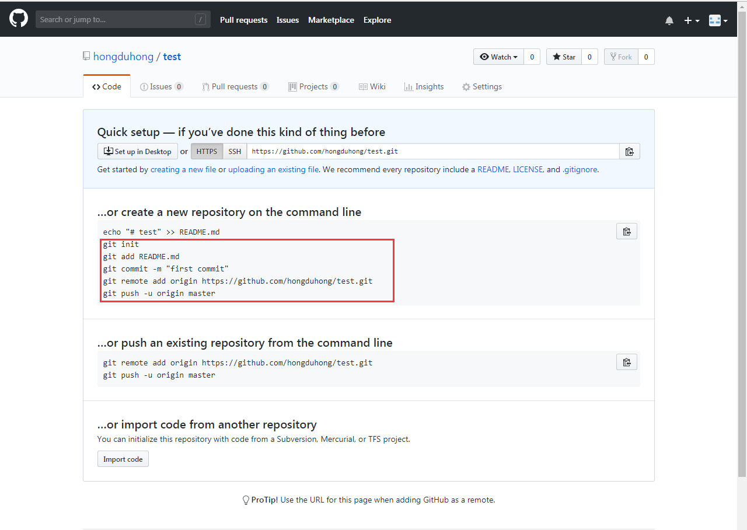Click the GitHub octocat logo
This screenshot has width=747, height=530.
[x=19, y=19]
